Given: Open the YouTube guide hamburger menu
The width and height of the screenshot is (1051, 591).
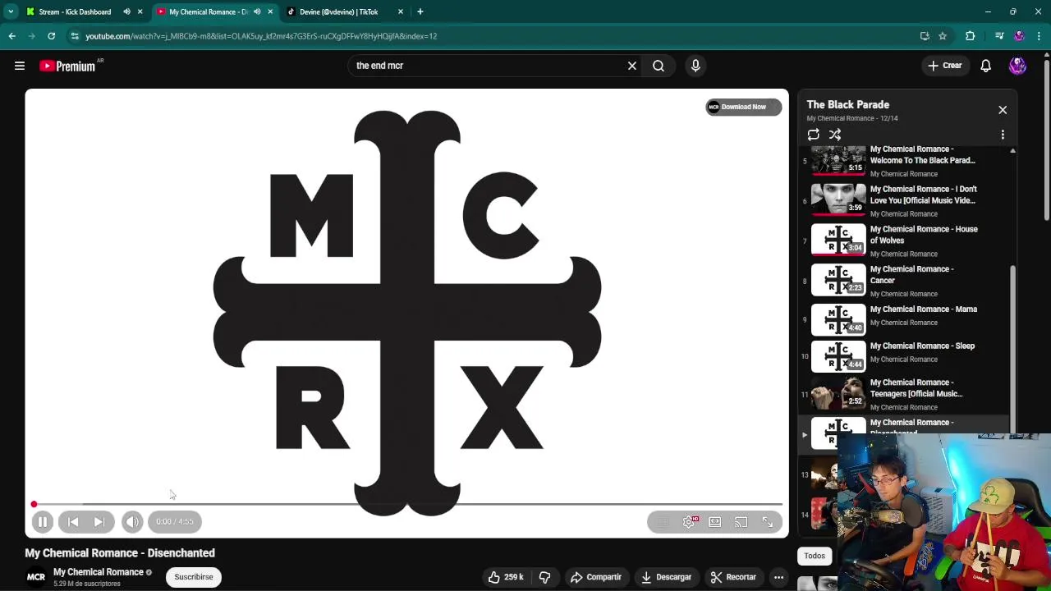Looking at the screenshot, I should coord(20,66).
